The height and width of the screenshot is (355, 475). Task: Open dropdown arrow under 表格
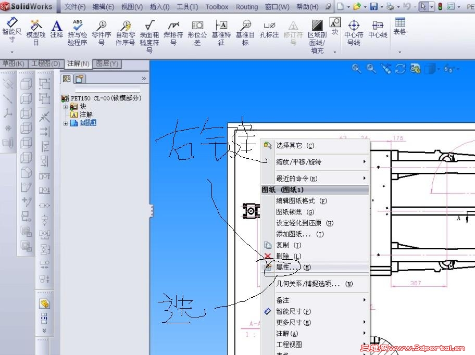(x=399, y=52)
